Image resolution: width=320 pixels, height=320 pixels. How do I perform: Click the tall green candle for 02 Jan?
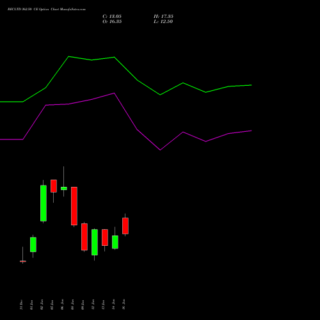click(44, 203)
